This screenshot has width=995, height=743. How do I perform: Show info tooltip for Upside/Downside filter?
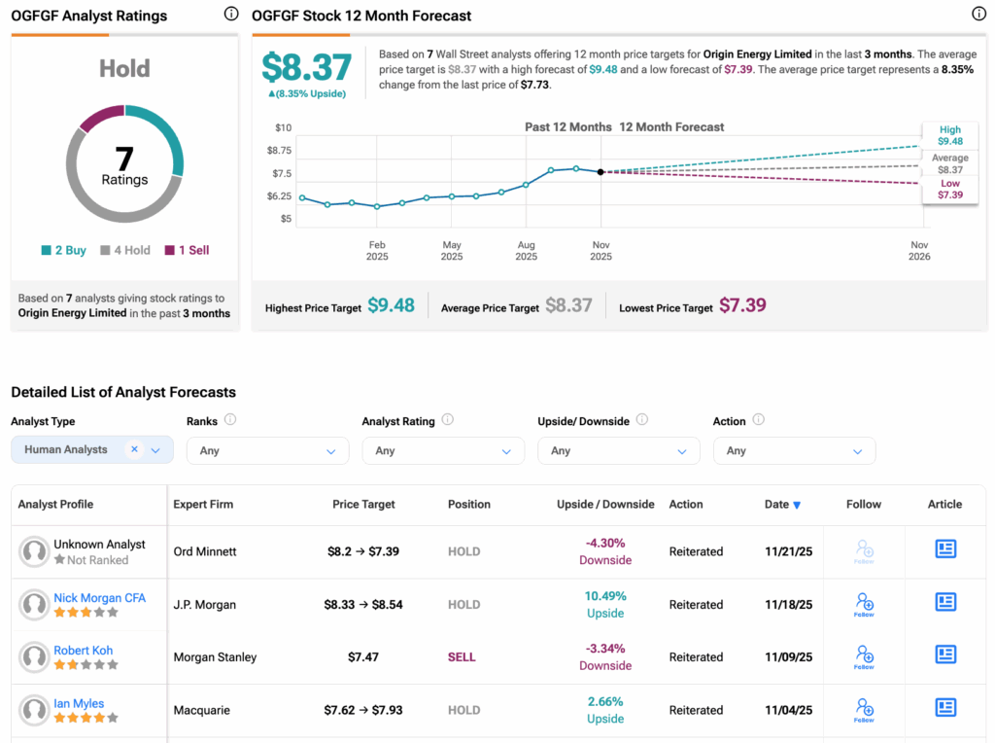pyautogui.click(x=642, y=420)
